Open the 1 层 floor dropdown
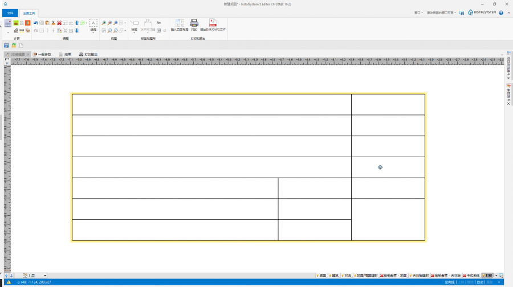This screenshot has width=513, height=287. coord(45,276)
